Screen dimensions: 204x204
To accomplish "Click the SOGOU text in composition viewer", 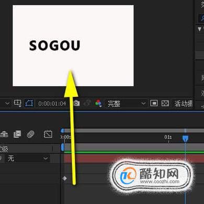I will pos(54,46).
